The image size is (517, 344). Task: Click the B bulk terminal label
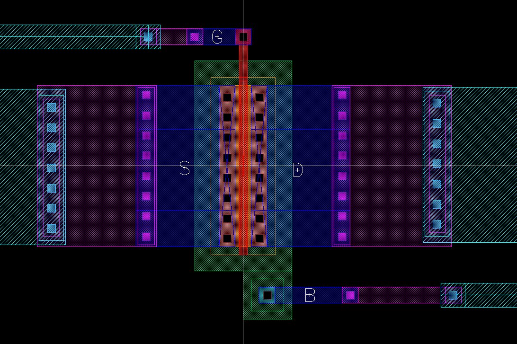click(x=310, y=296)
